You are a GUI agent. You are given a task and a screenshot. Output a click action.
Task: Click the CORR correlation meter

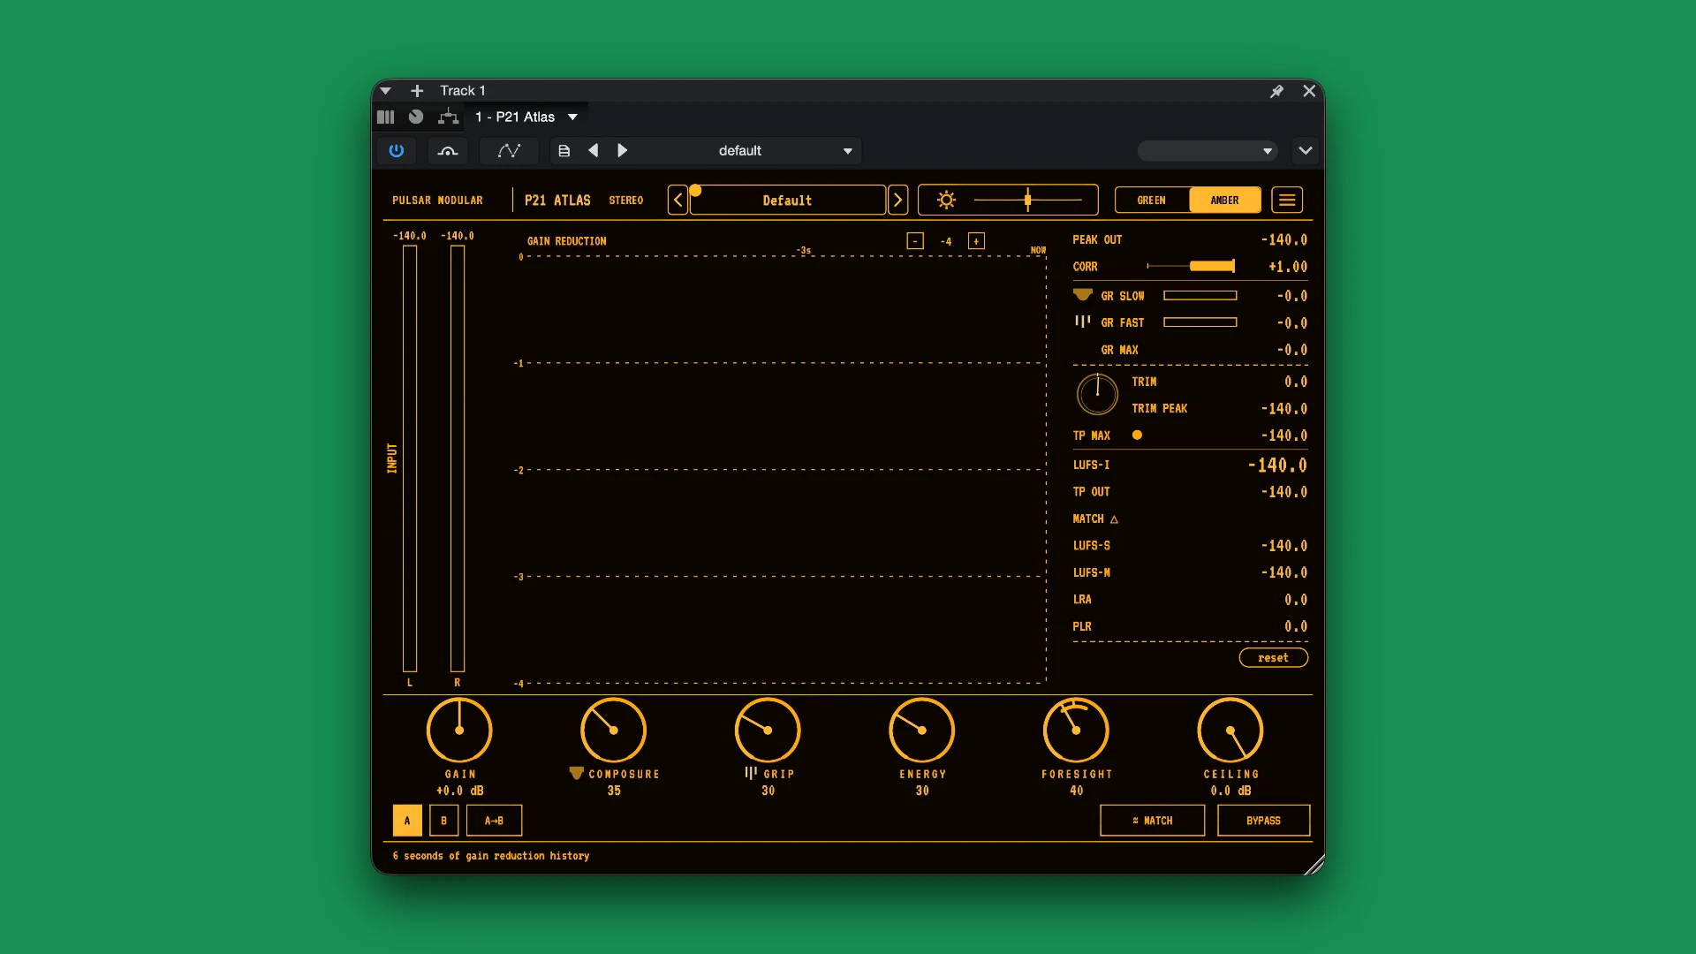(x=1191, y=266)
